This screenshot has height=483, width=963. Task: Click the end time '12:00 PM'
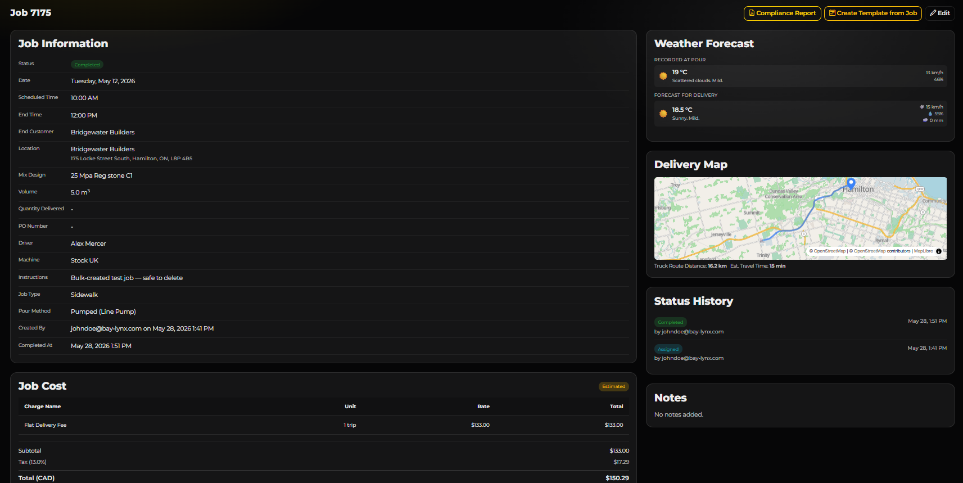84,115
